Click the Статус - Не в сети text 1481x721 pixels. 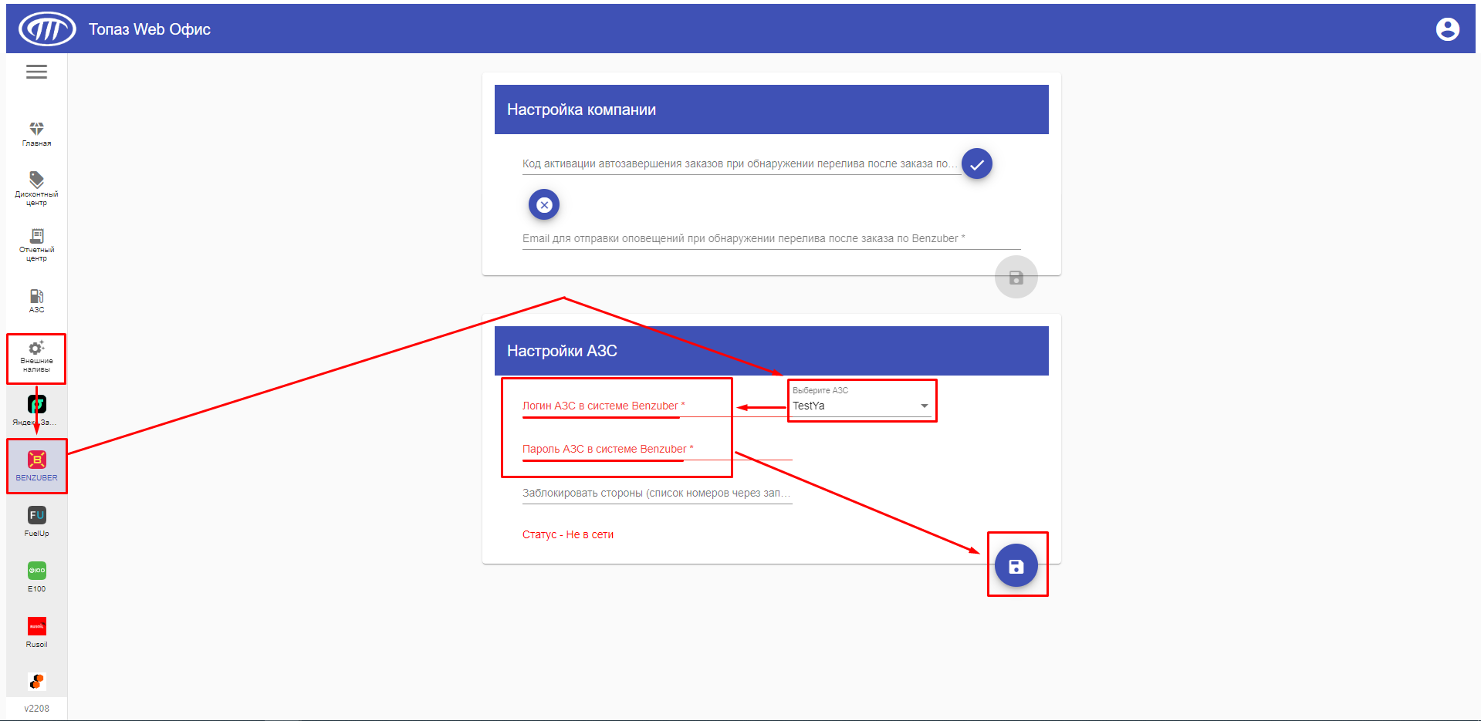[568, 534]
